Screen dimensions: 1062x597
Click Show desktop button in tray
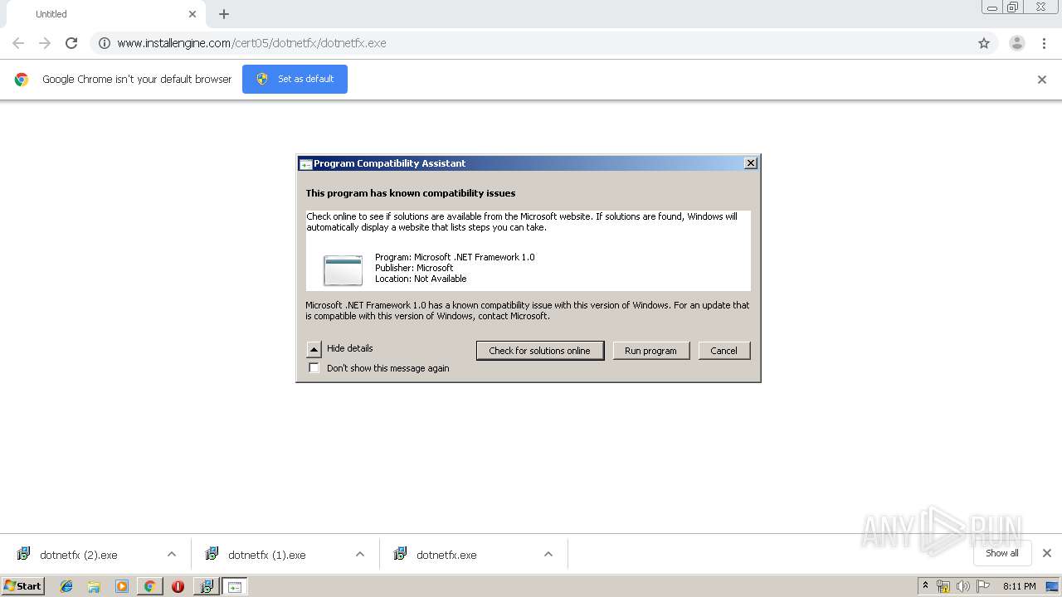[x=1052, y=586]
